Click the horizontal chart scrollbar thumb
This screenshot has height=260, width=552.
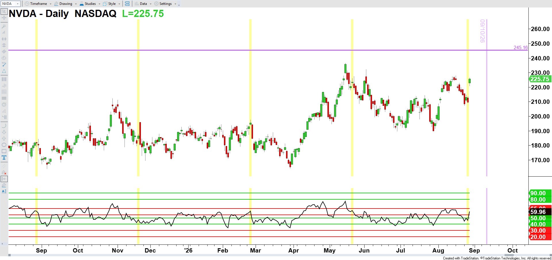coord(509,255)
